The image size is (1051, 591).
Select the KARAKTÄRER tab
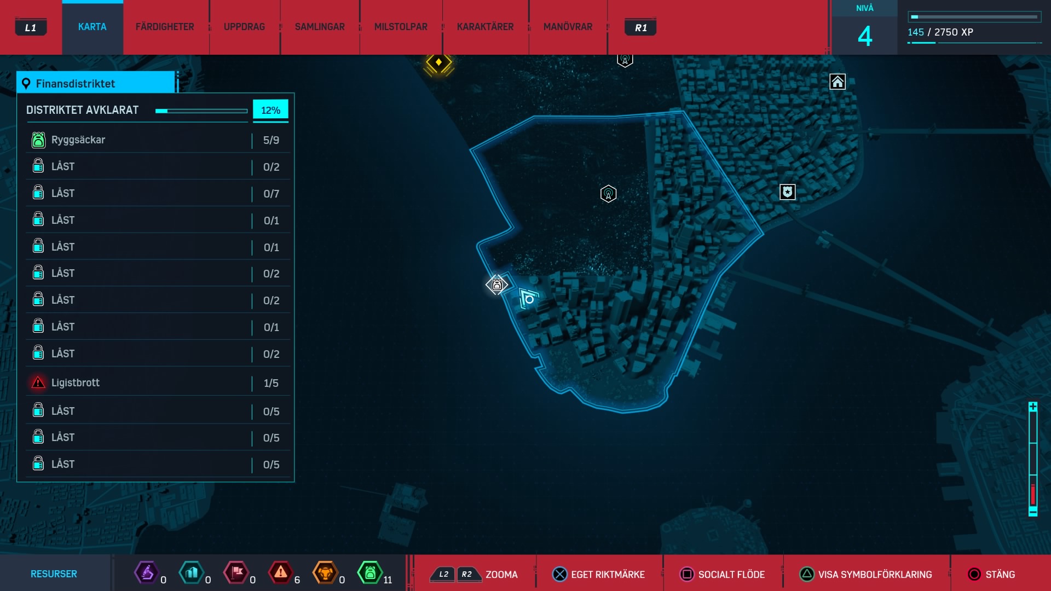tap(485, 27)
